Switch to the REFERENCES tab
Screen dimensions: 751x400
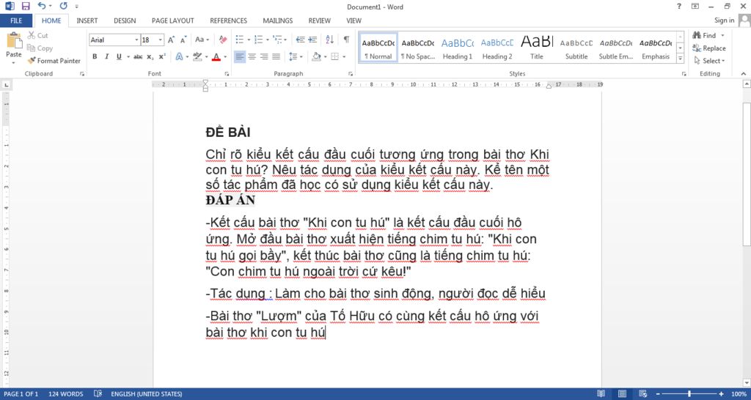(229, 21)
